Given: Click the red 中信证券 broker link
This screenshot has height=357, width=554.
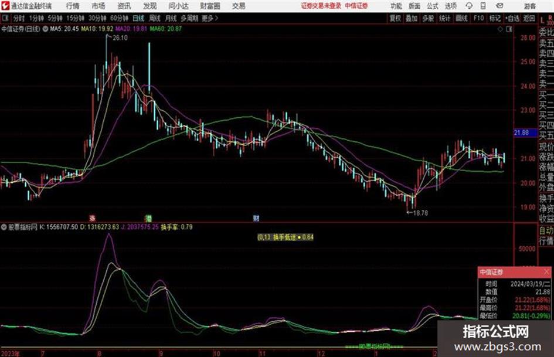Looking at the screenshot, I should coord(356,6).
